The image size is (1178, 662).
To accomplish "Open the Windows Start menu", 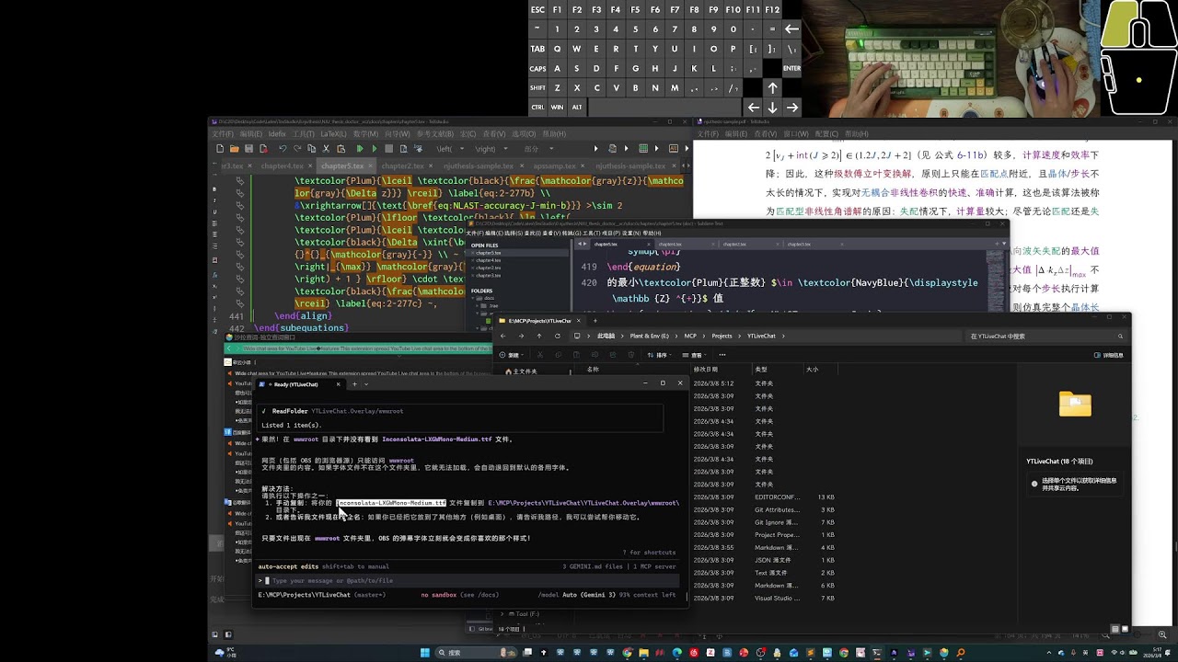I will pyautogui.click(x=425, y=653).
